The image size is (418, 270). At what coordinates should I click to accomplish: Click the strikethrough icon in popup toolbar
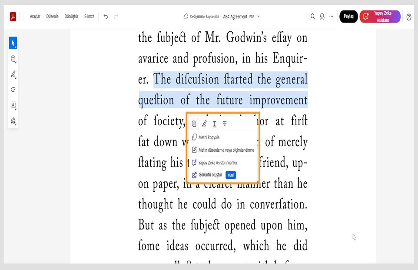[225, 124]
